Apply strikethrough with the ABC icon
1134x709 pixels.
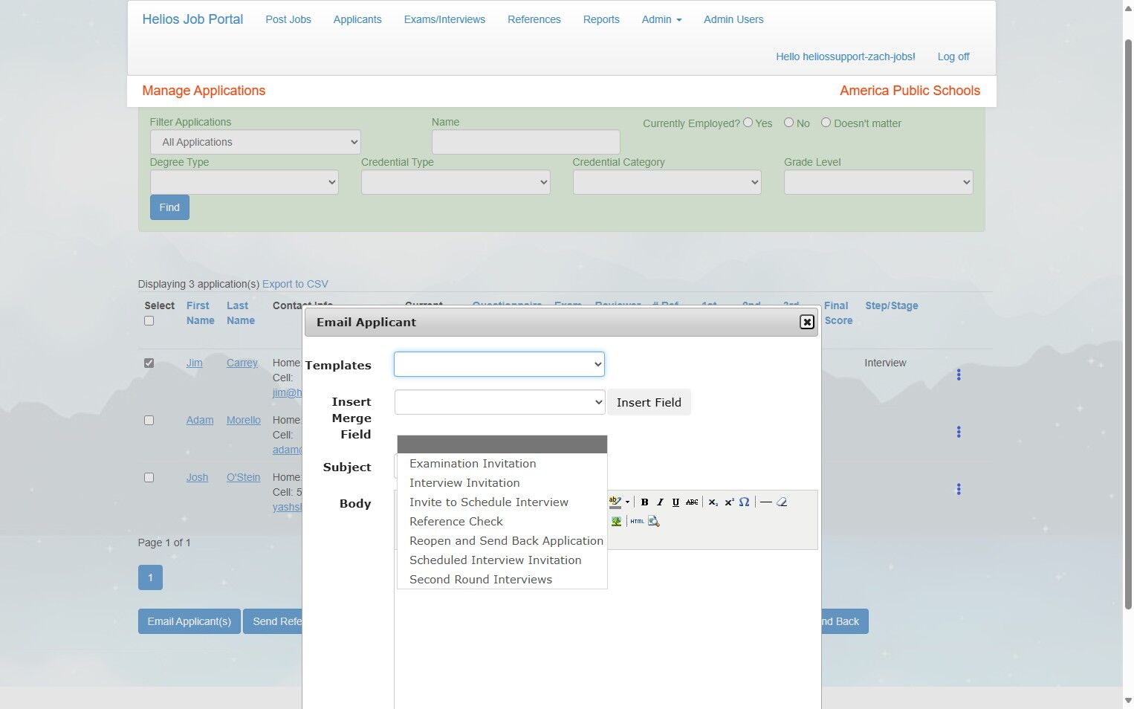point(692,502)
